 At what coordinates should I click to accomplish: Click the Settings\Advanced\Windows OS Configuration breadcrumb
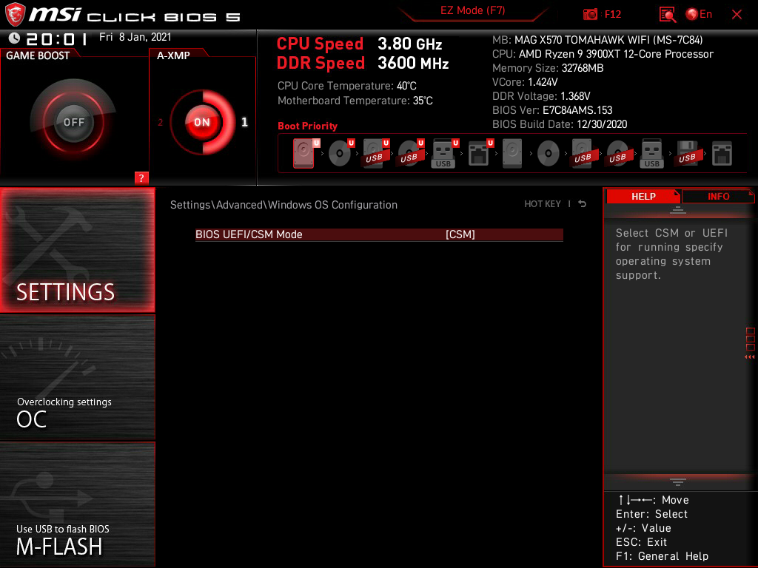click(x=284, y=205)
